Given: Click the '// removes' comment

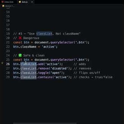Looking at the screenshot, I should point(82,69).
